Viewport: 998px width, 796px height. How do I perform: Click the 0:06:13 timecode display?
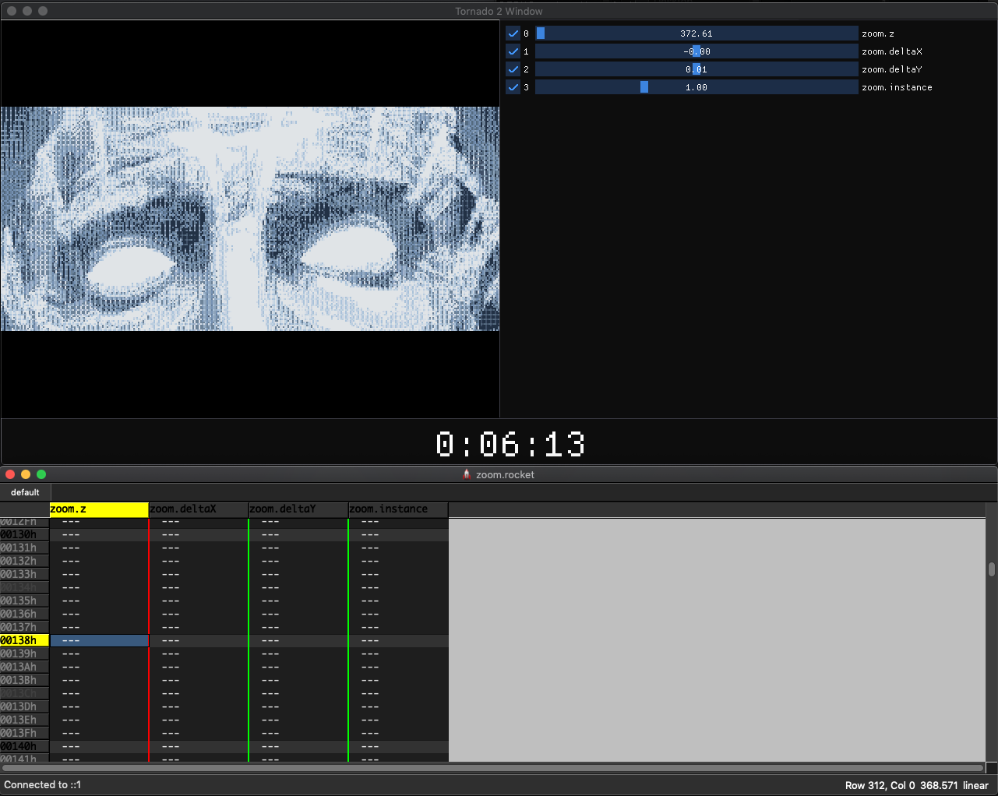tap(510, 444)
